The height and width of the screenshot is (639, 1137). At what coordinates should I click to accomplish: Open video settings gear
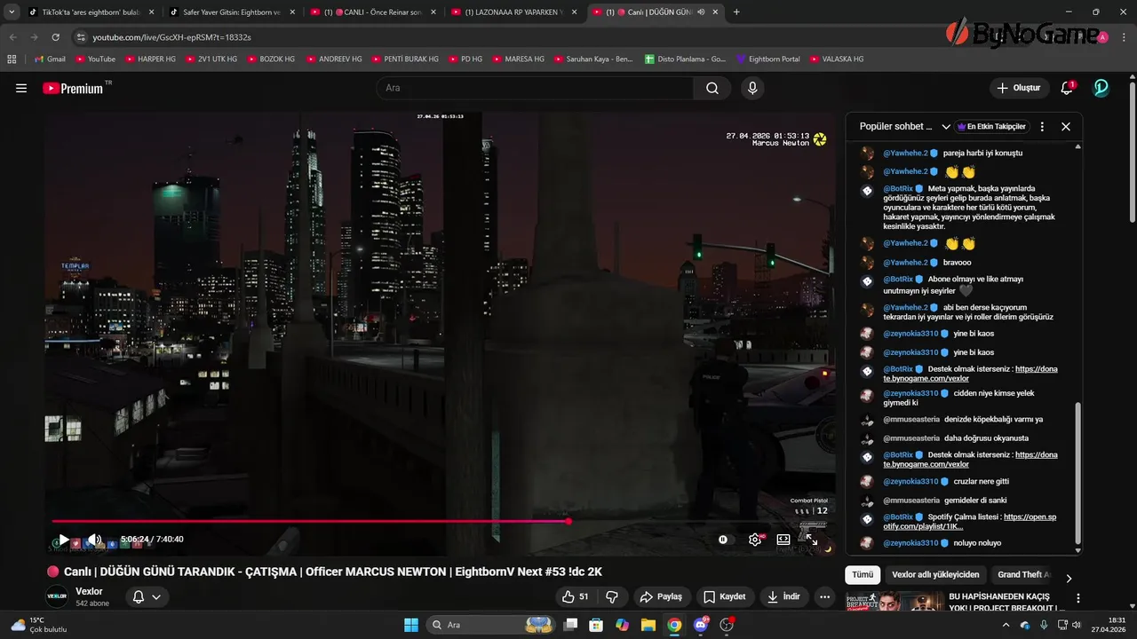[x=755, y=539]
